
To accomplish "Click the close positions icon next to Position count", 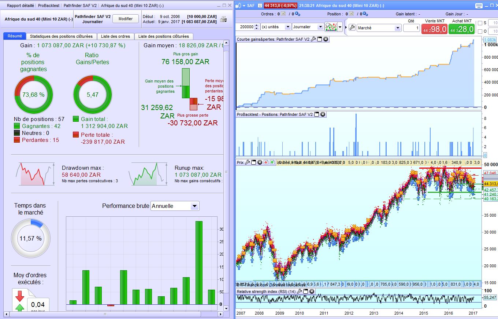I will coord(351,14).
